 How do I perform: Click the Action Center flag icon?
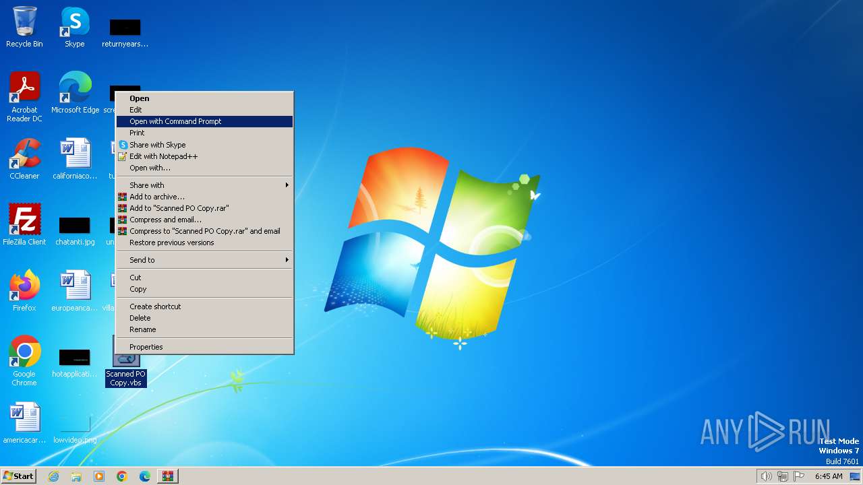pos(800,476)
